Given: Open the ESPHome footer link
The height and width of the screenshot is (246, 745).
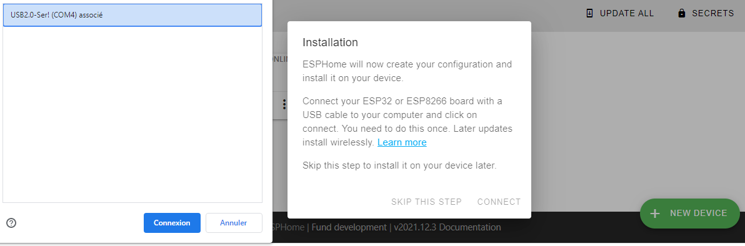Looking at the screenshot, I should click(288, 227).
